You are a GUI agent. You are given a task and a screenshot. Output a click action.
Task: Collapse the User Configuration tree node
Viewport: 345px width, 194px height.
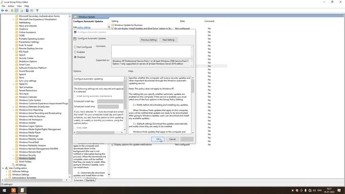[3, 168]
